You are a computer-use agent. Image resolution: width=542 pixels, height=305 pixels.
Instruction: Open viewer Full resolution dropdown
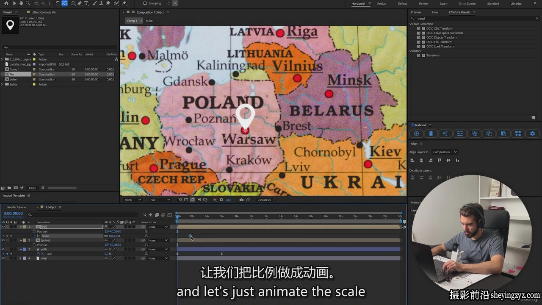point(160,200)
